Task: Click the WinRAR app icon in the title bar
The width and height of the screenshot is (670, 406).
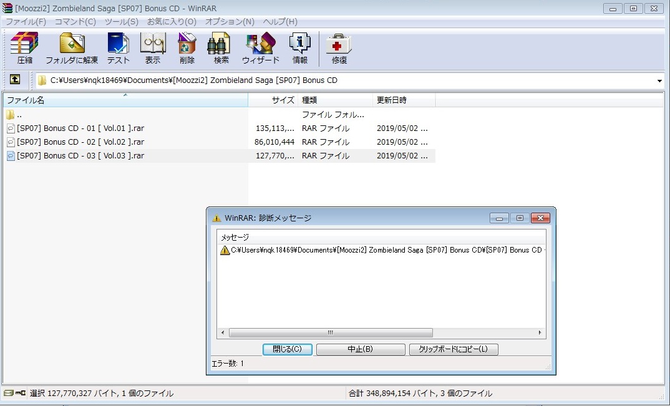Action: click(7, 7)
